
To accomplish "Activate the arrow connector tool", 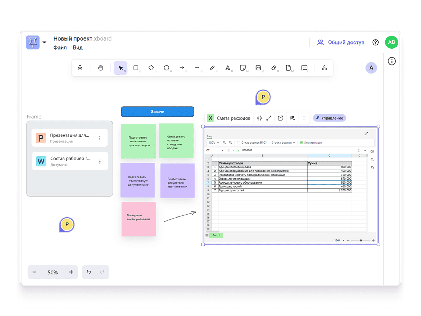I will point(182,68).
